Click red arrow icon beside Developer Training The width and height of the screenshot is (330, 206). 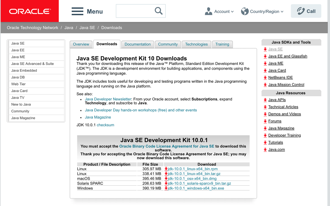click(265, 135)
